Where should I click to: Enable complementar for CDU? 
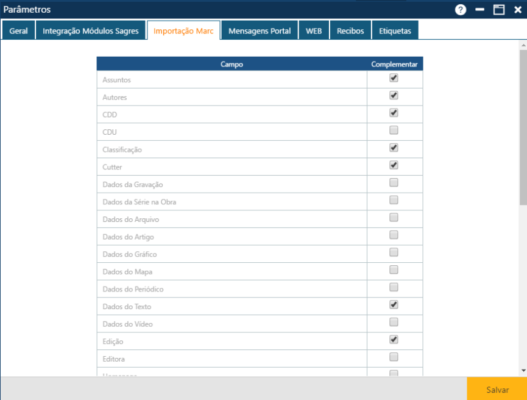(394, 131)
